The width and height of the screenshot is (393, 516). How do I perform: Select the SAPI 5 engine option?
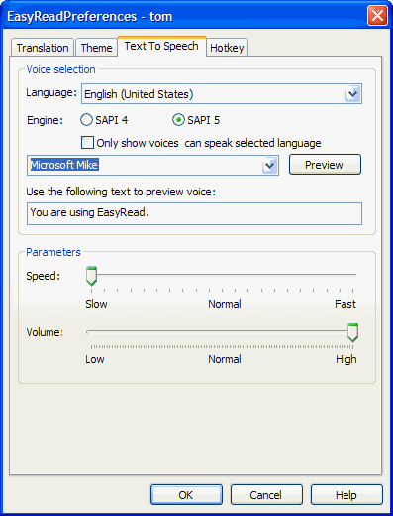tap(178, 120)
